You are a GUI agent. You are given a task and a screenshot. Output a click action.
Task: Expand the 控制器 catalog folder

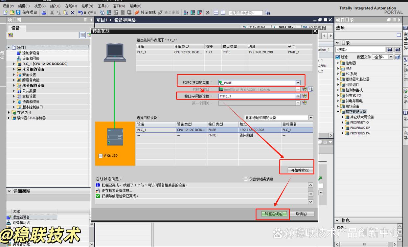point(338,63)
